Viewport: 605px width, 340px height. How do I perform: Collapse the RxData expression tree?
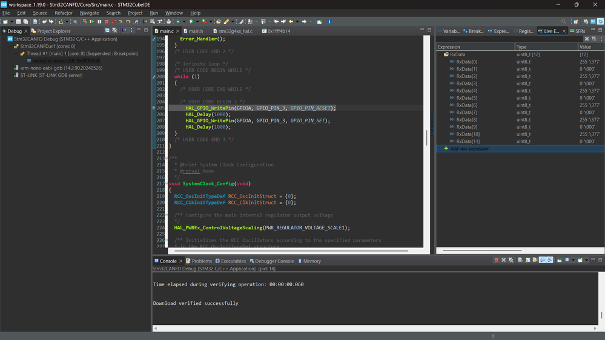coord(440,54)
